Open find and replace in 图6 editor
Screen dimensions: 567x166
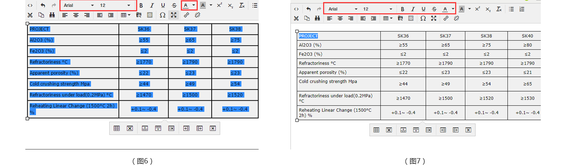52,15
